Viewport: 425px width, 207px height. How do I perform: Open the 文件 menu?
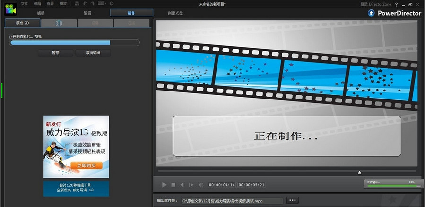coord(25,4)
